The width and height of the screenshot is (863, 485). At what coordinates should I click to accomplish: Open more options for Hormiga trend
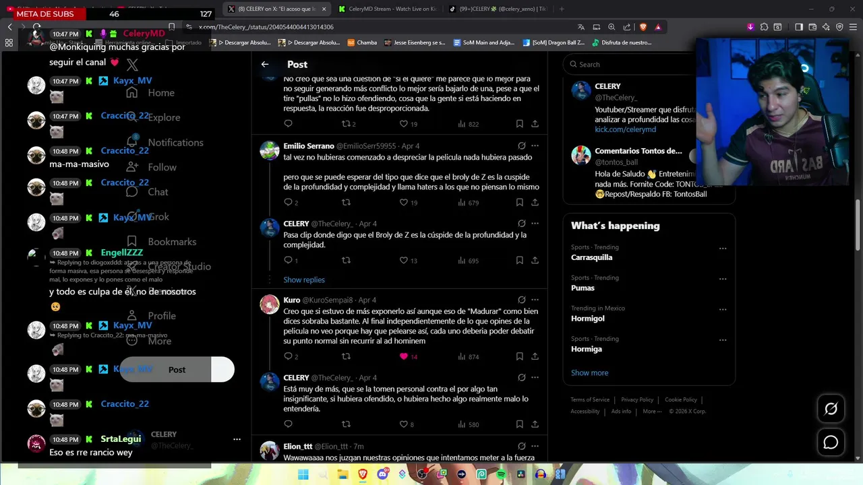coord(723,340)
